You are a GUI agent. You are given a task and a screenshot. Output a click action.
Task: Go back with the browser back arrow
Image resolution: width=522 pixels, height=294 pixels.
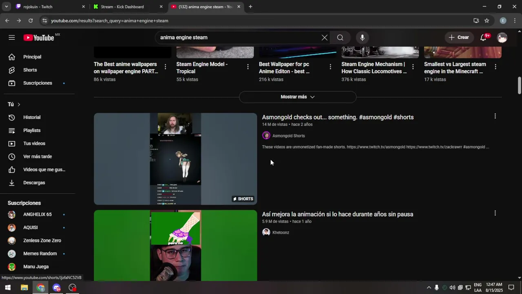click(7, 20)
